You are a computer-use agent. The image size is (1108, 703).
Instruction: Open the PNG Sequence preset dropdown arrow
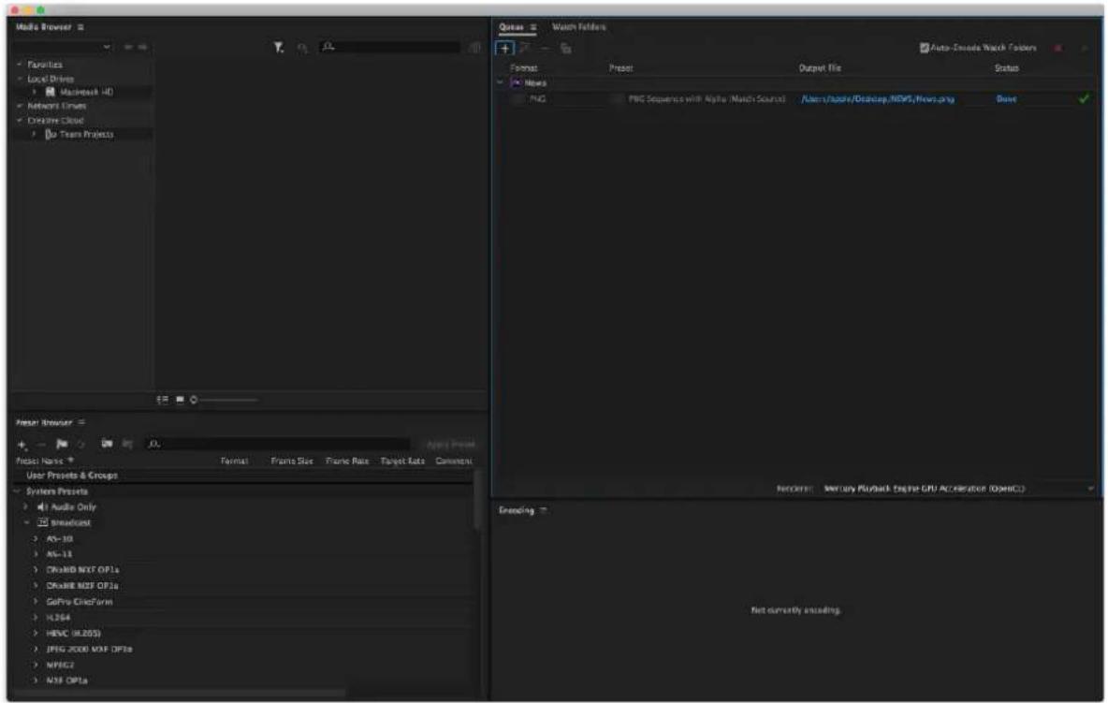[618, 99]
